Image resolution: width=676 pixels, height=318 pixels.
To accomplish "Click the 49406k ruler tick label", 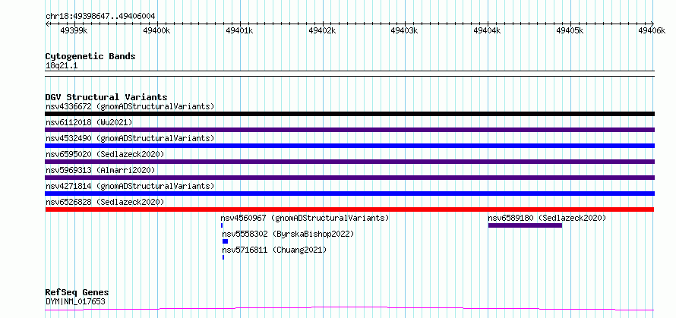I will point(652,30).
